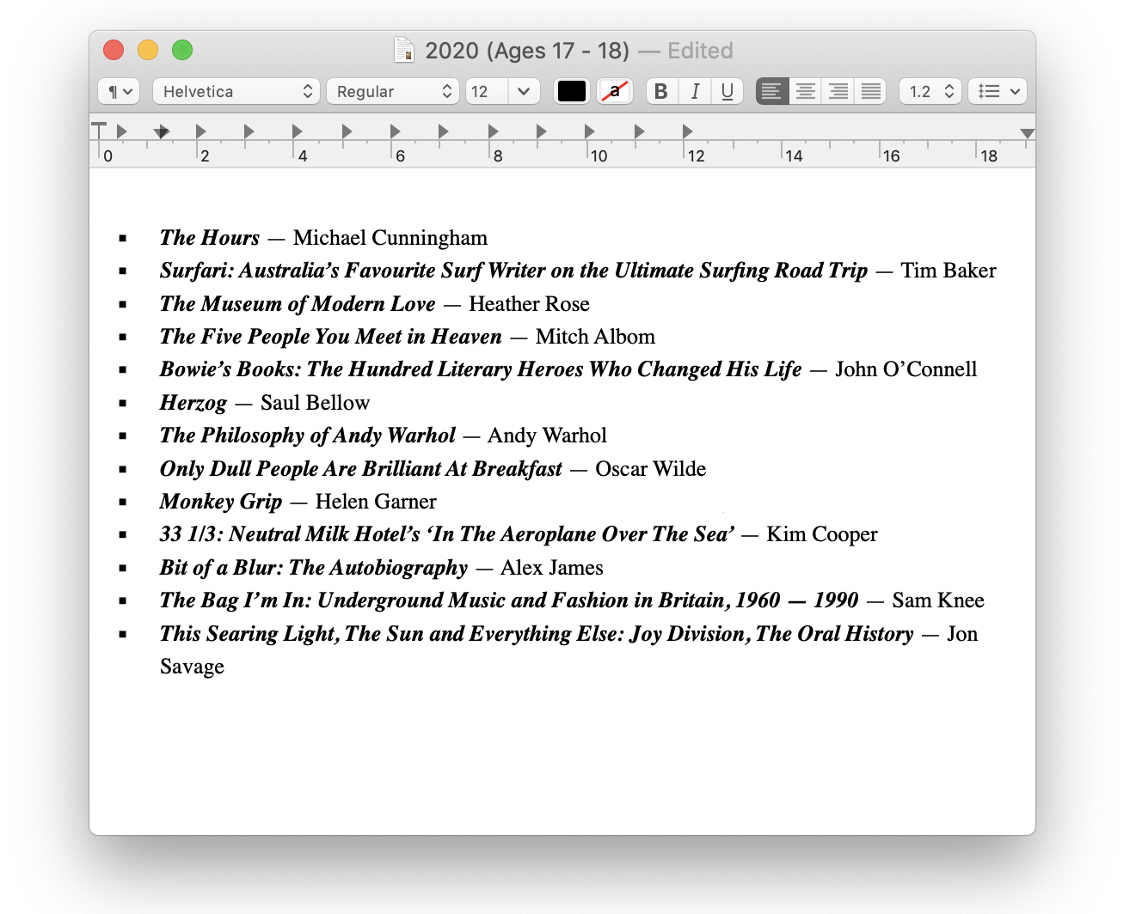The width and height of the screenshot is (1142, 914).
Task: Open the Regular typeface dropdown
Action: point(392,91)
